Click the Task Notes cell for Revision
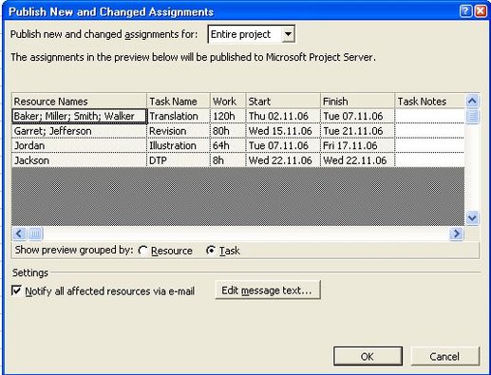Image resolution: width=491 pixels, height=375 pixels. (x=430, y=131)
